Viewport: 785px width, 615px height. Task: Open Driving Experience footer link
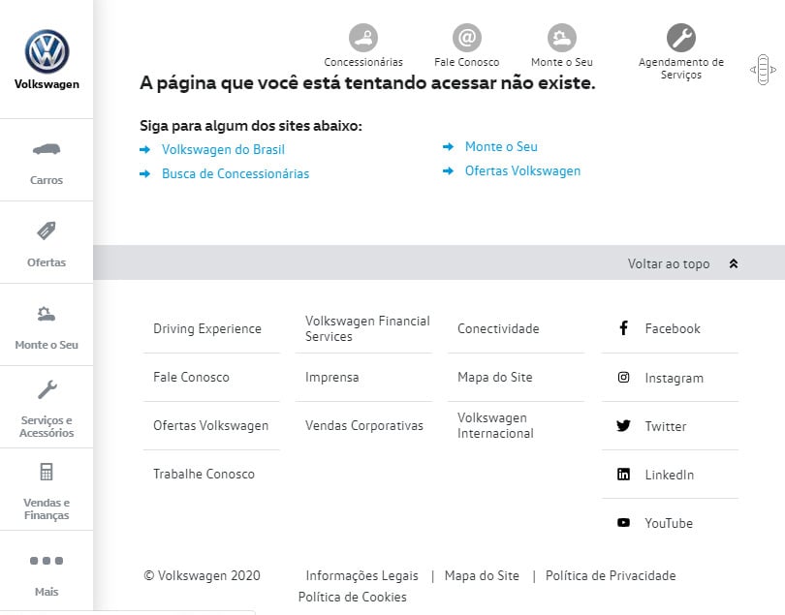pos(207,328)
